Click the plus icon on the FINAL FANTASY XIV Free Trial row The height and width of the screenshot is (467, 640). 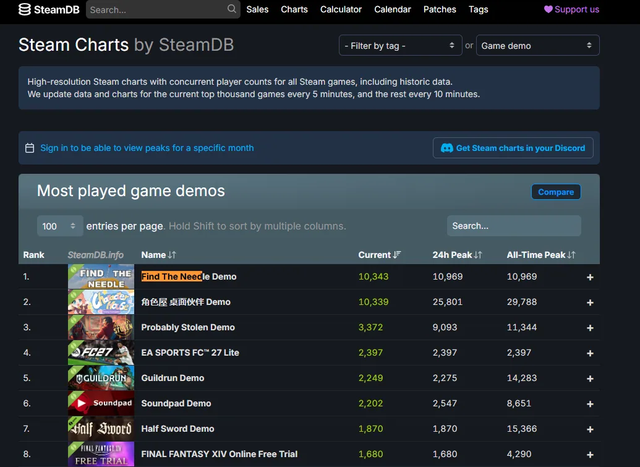click(x=590, y=455)
